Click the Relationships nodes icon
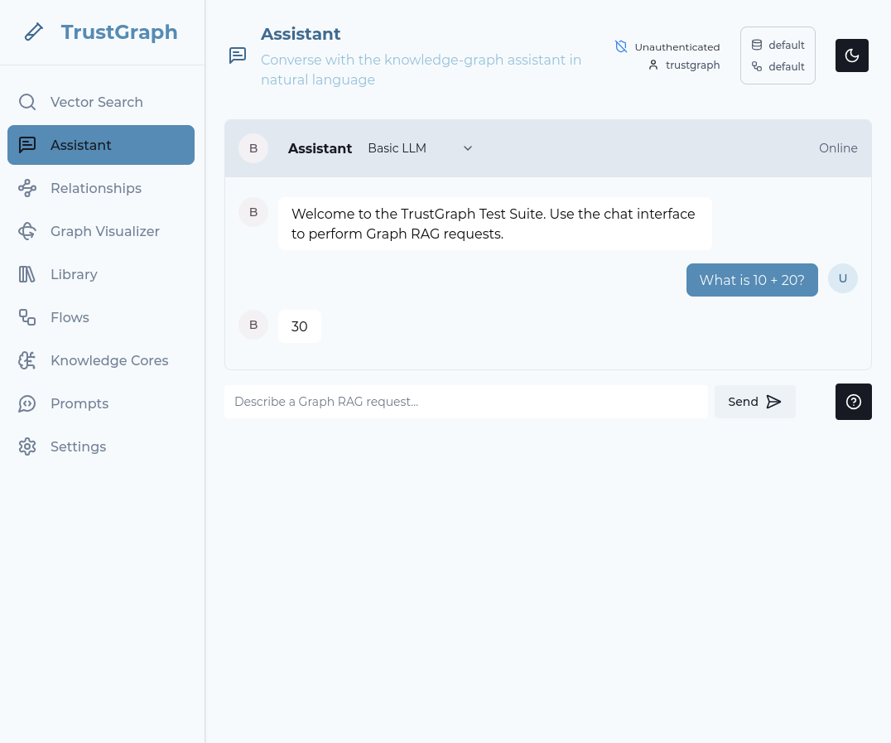891x743 pixels. coord(27,188)
